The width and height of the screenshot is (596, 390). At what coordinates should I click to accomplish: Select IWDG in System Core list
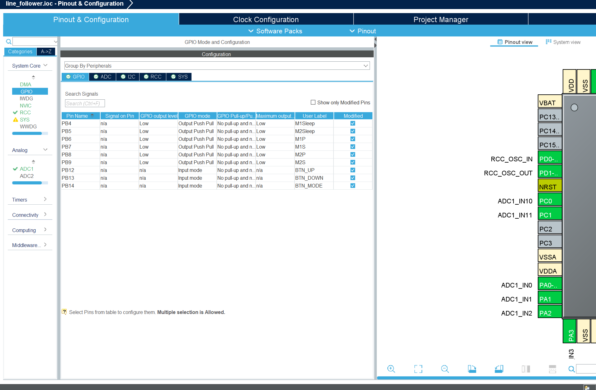coord(26,98)
